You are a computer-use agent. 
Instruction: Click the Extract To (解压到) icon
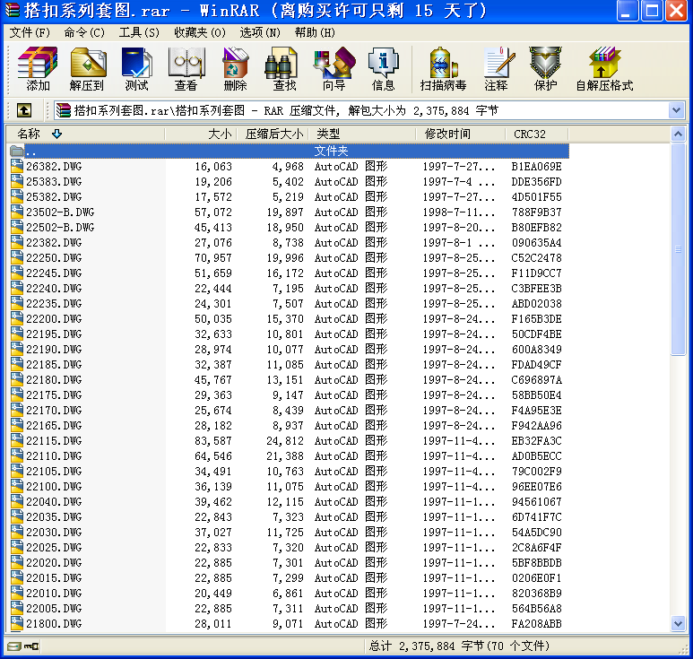87,68
